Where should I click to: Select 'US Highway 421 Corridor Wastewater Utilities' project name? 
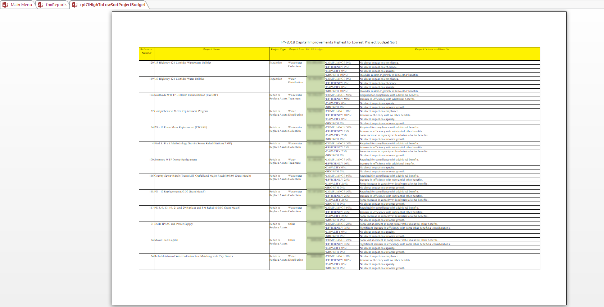pos(183,63)
